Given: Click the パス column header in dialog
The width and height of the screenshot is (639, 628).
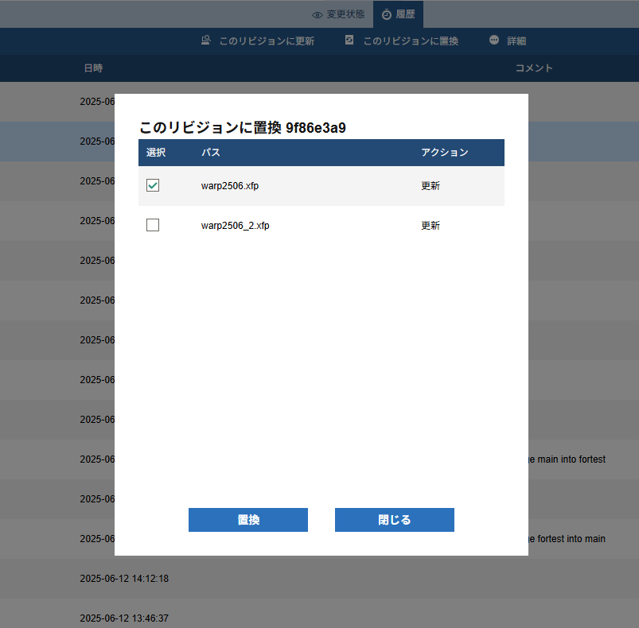Looking at the screenshot, I should (x=211, y=153).
